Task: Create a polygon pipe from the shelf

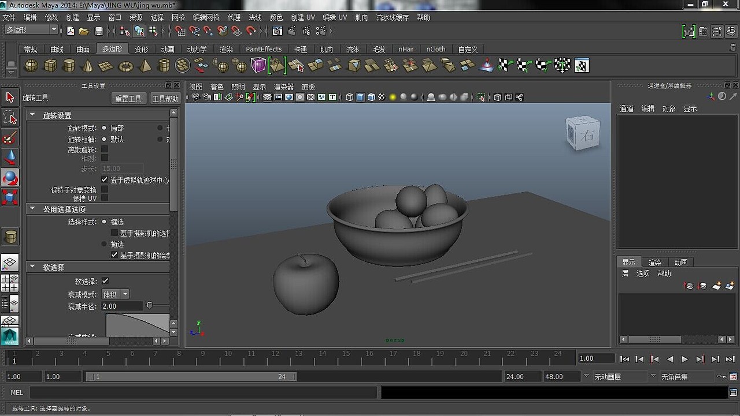Action: tap(164, 66)
